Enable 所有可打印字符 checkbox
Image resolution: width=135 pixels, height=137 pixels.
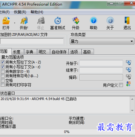point(2,85)
